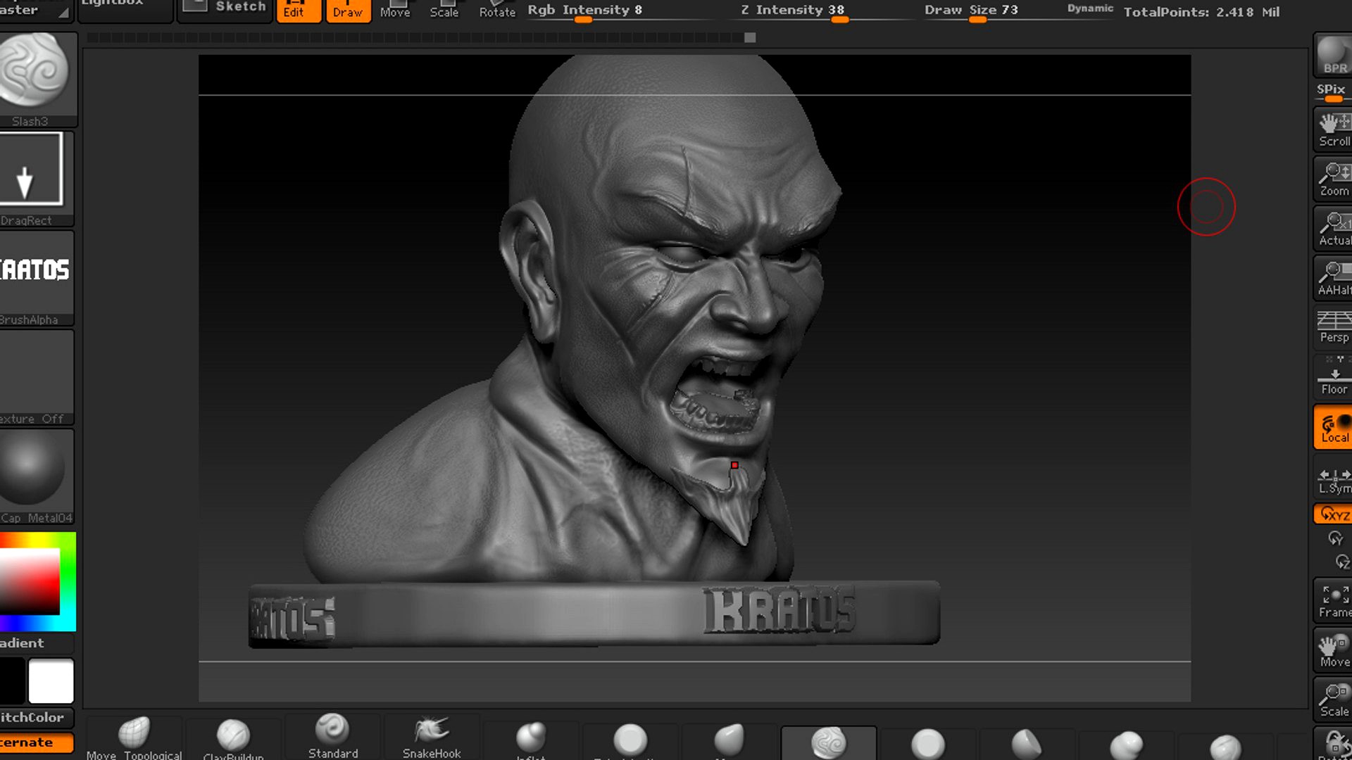Screen dimensions: 1352x760
Task: Open the Texture Off texture selector
Action: point(35,377)
